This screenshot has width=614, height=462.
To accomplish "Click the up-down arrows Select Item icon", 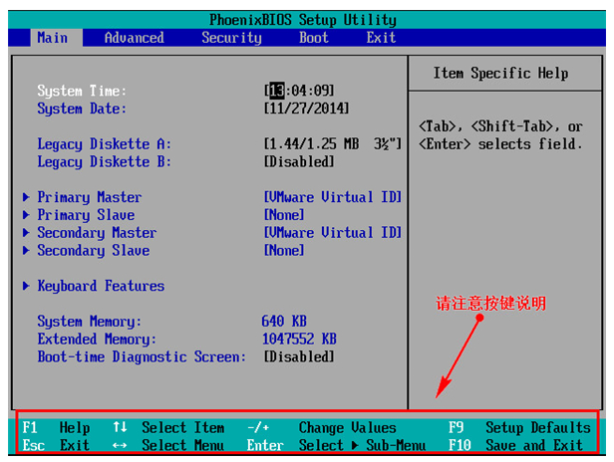I will pyautogui.click(x=120, y=427).
